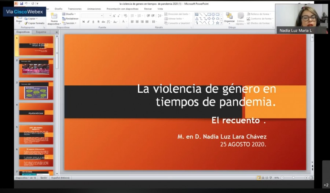This screenshot has height=193, width=330.
Task: Click the Copiar button in Portapapeles
Action: 31,19
